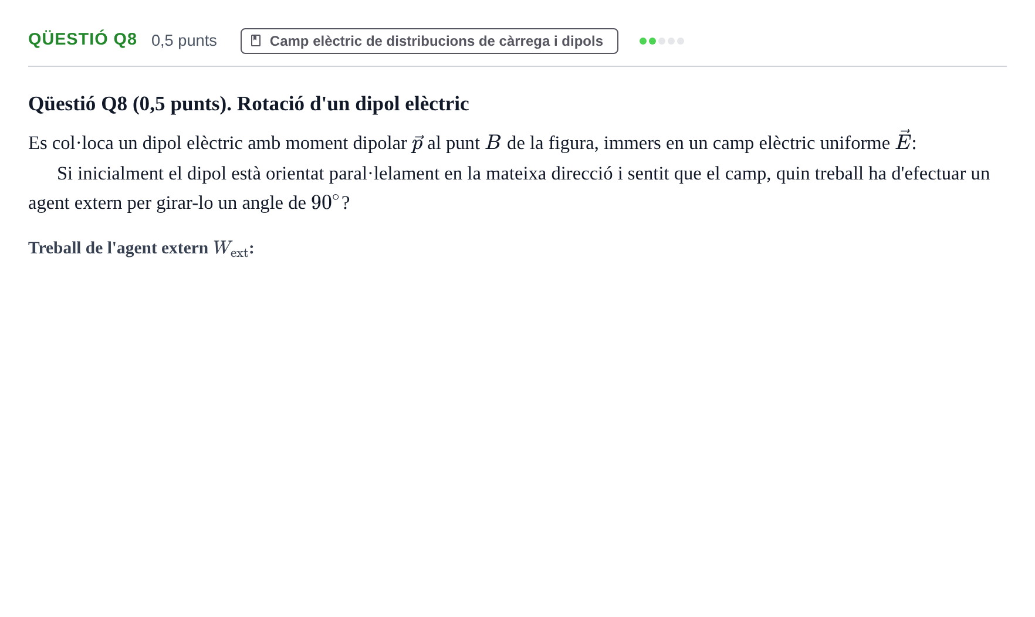Click the '0,5 punts' score text
This screenshot has height=617, width=1035.
tap(184, 40)
